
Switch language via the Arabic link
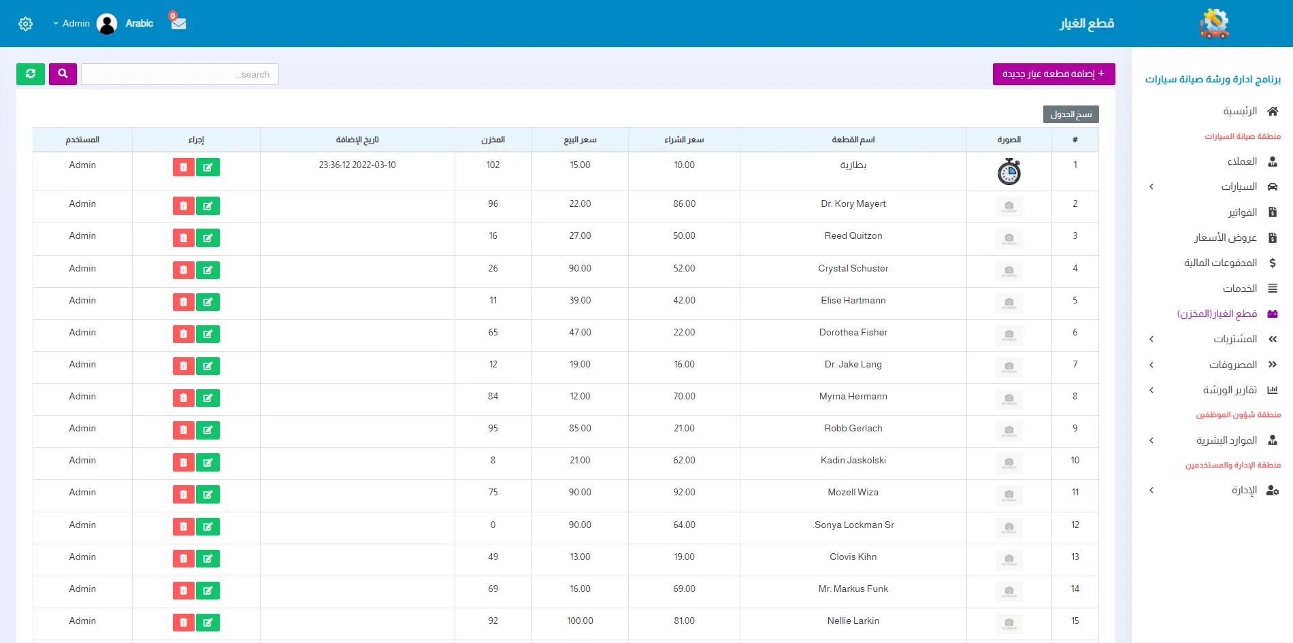pos(140,24)
